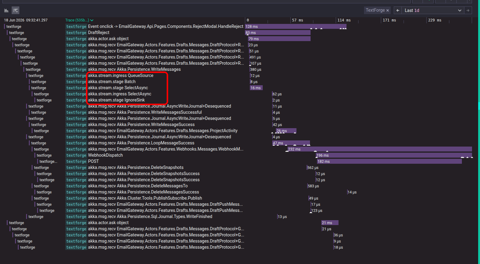
Task: Select the WebhookDispatch span
Action: (105, 155)
